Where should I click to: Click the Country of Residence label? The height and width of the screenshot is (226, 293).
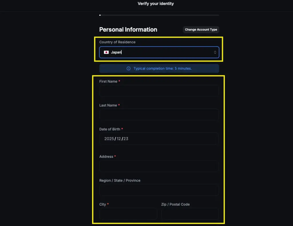pos(117,42)
